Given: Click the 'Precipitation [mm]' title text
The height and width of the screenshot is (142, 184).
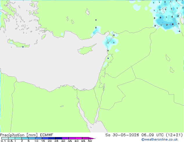Looking at the screenshot, I should point(19,135).
